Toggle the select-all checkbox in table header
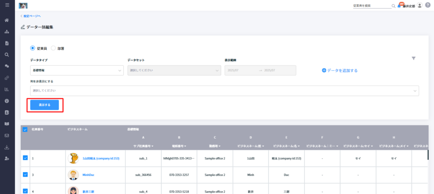 click(x=25, y=129)
